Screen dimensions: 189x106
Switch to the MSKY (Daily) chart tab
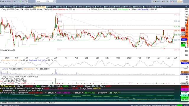click(x=18, y=7)
